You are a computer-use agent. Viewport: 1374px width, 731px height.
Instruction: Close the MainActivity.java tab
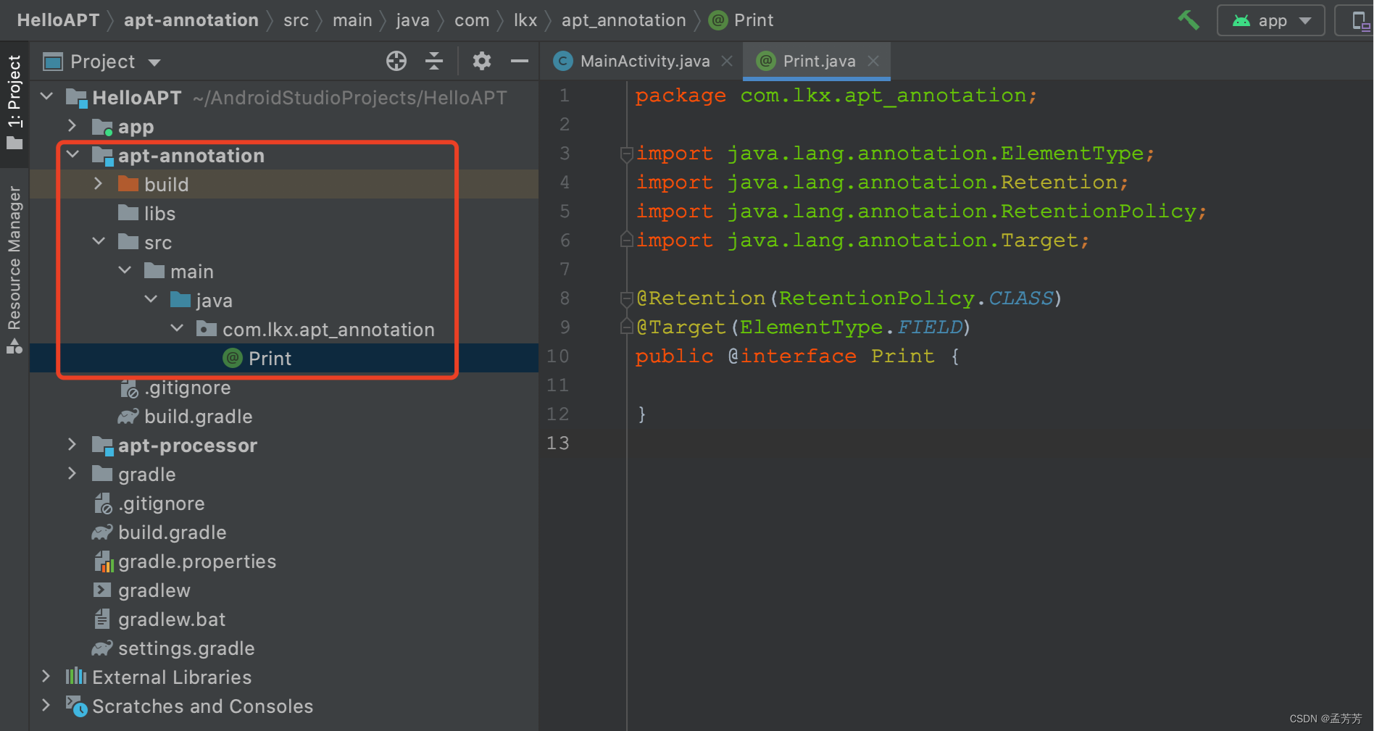(x=727, y=61)
